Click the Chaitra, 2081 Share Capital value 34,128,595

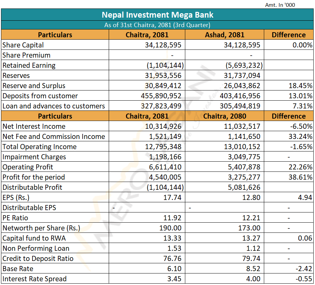163,45
